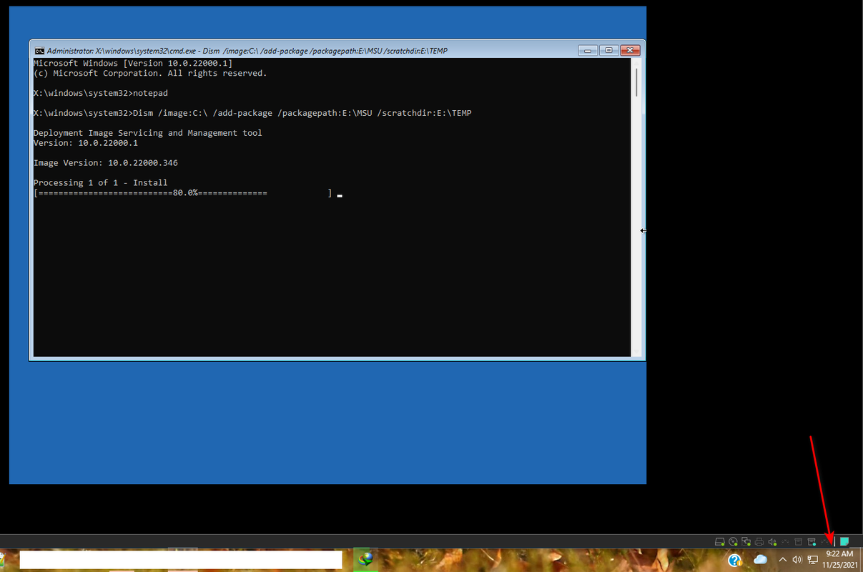
Task: Click the box device icon with teal dot
Action: (x=812, y=542)
